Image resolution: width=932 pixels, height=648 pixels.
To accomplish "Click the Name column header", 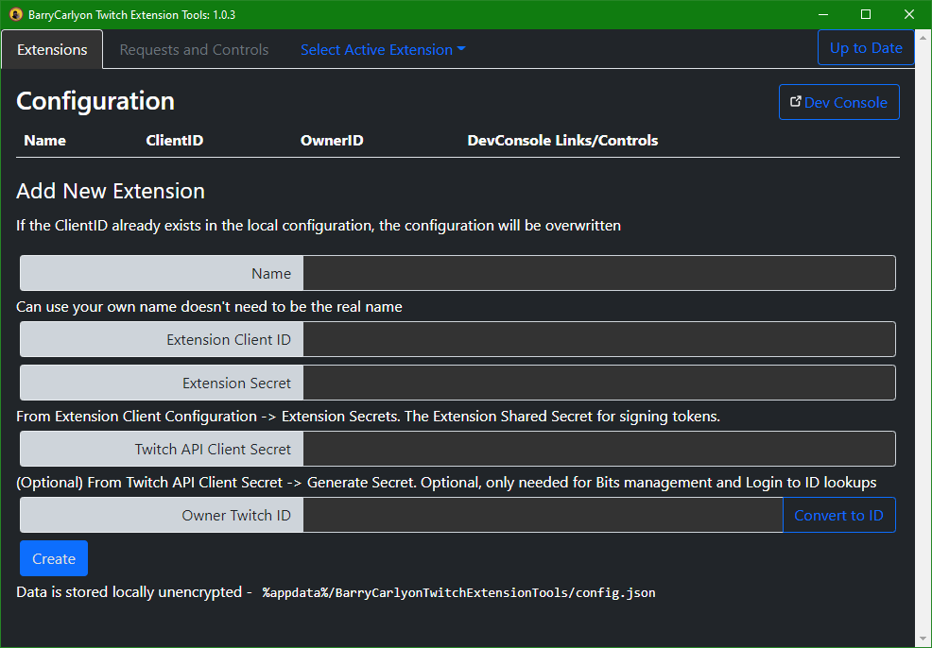I will pyautogui.click(x=45, y=141).
